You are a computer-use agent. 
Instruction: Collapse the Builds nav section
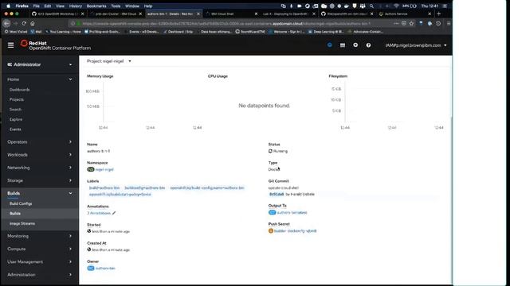pyautogui.click(x=40, y=193)
